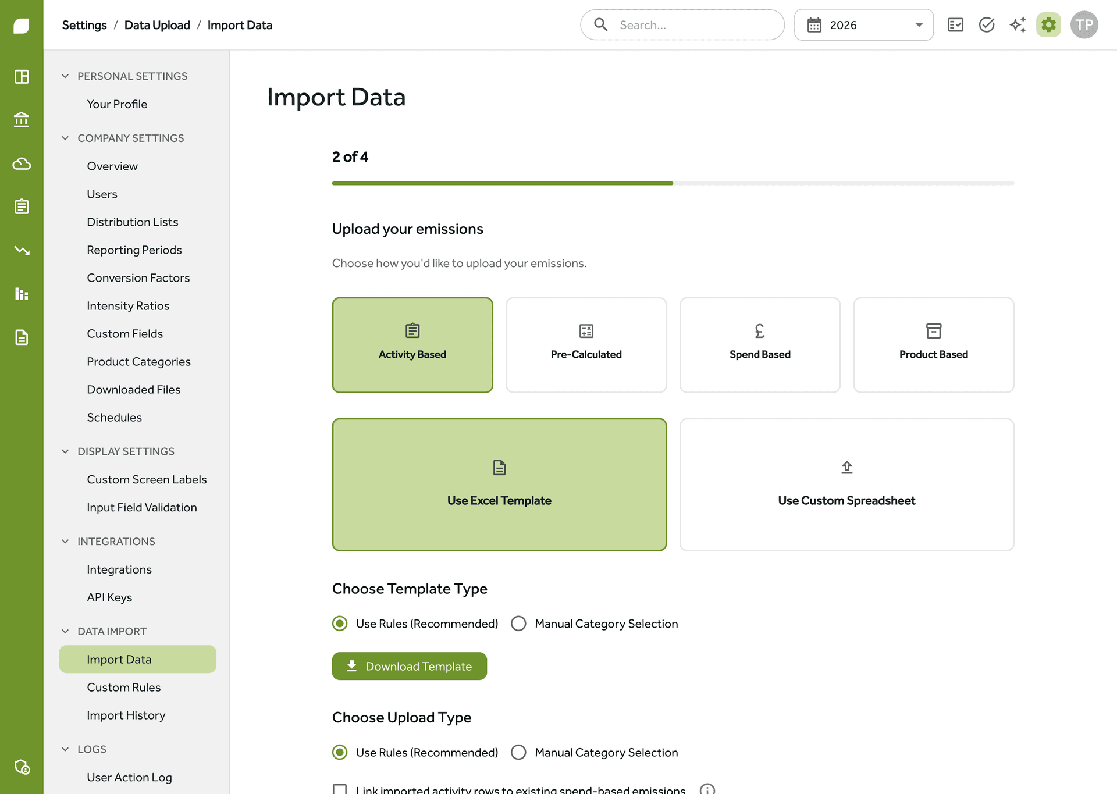
Task: Open the dashboard layout icon in sidebar
Action: click(x=22, y=77)
